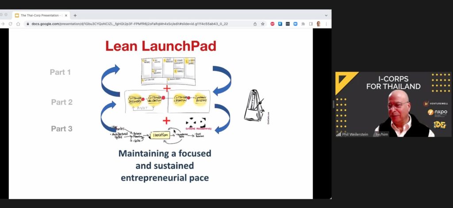The image size is (453, 208).
Task: Click the divider handle beside the video panel
Action: tap(333, 104)
